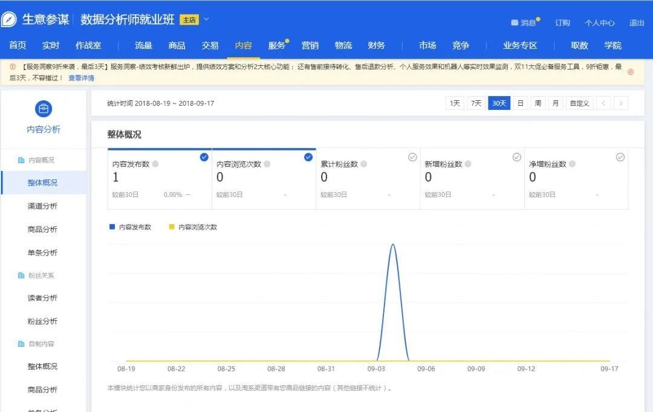The width and height of the screenshot is (653, 412).
Task: Open the 服务 tab in the navigation
Action: (276, 45)
